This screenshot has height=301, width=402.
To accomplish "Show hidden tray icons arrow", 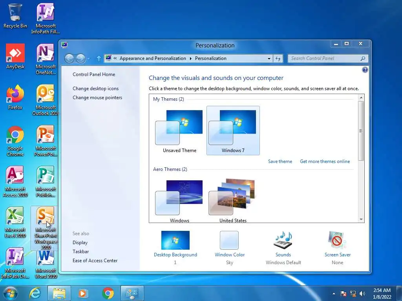I will [x=334, y=294].
